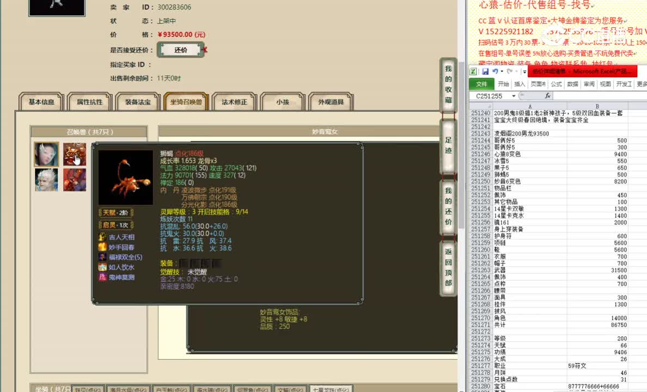Open the 外观道具 tab

331,101
